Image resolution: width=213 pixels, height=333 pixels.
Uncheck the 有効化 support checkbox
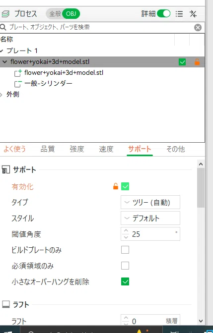click(125, 186)
